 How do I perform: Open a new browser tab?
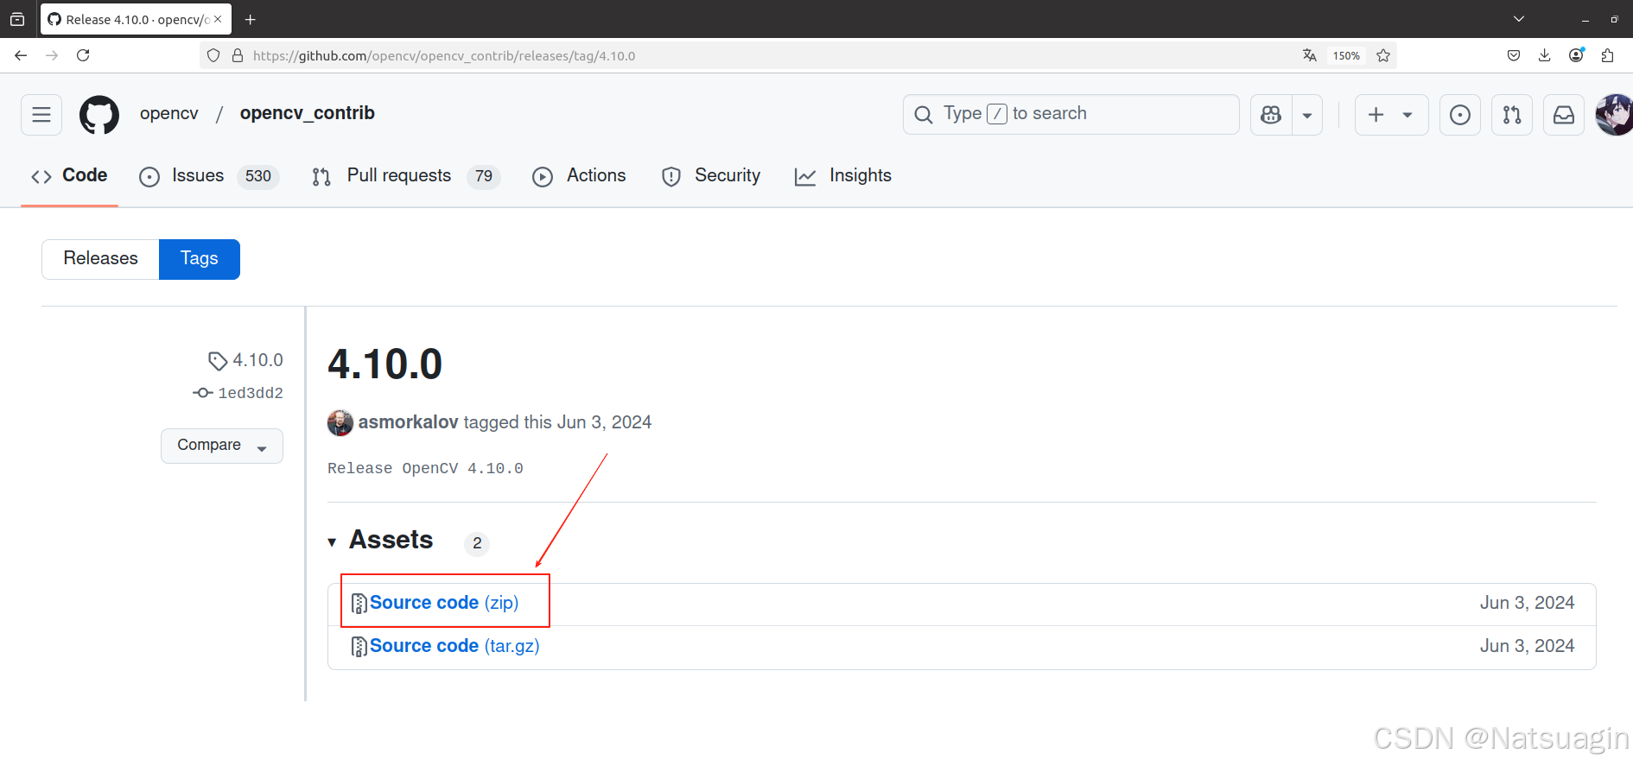(251, 19)
